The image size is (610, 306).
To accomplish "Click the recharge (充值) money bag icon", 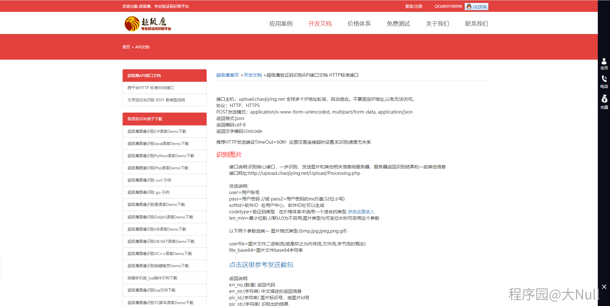I will pos(604,101).
